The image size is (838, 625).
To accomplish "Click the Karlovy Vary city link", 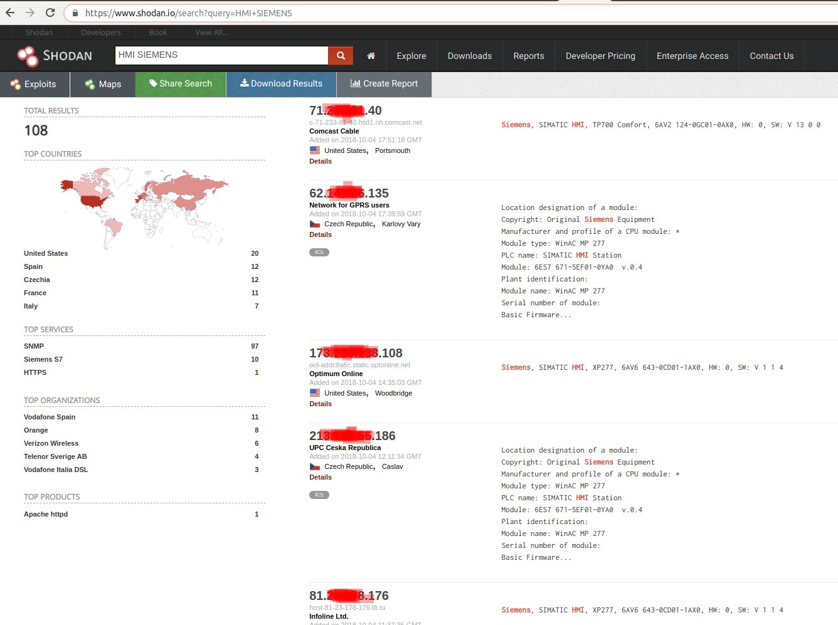I will pos(401,224).
